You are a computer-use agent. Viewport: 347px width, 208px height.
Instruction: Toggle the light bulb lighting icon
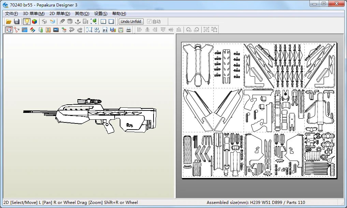click(x=27, y=21)
